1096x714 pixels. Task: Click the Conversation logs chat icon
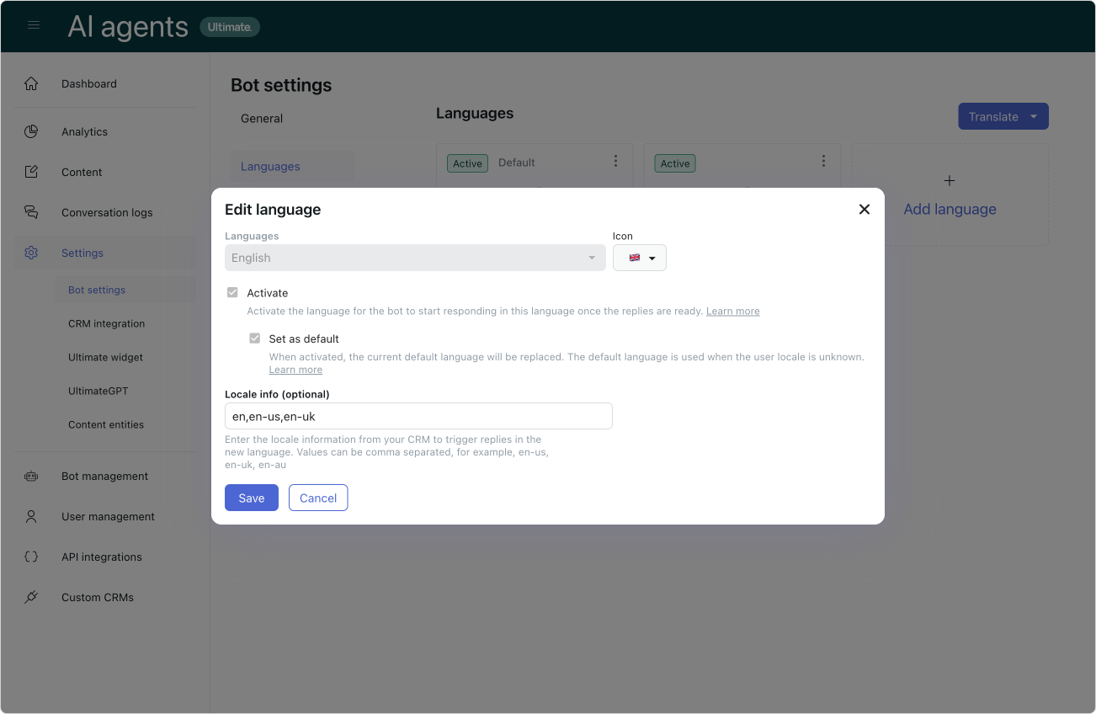[31, 212]
